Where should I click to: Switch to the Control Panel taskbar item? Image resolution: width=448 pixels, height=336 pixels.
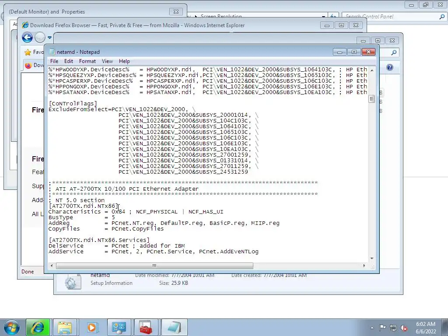pos(119,327)
